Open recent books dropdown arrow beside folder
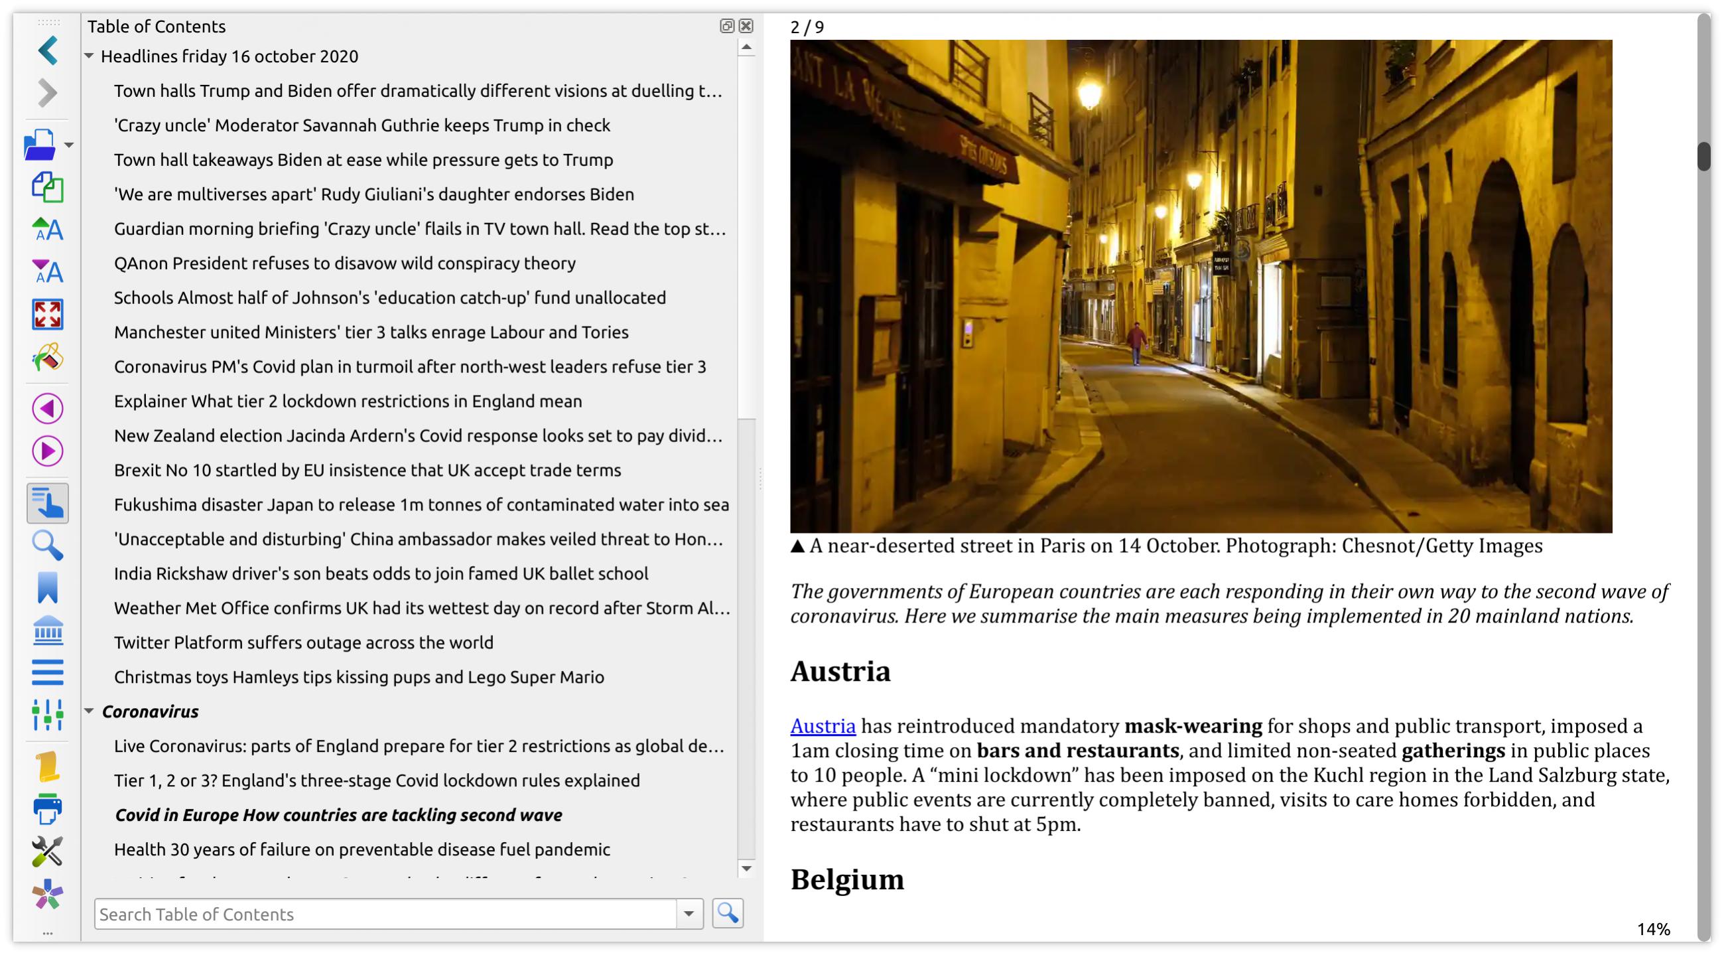The height and width of the screenshot is (955, 1724). pyautogui.click(x=68, y=145)
